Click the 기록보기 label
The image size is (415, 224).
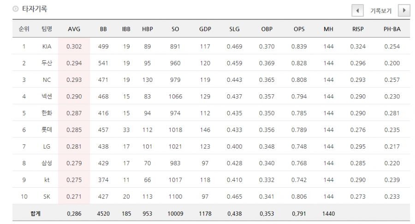click(x=380, y=11)
